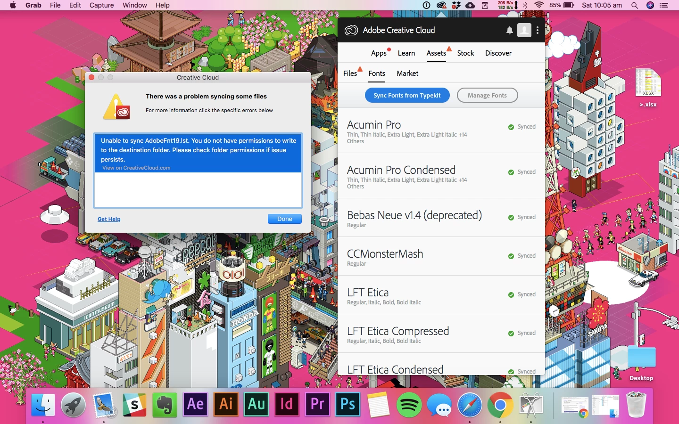Viewport: 679px width, 424px height.
Task: Open Slack from the dock
Action: click(134, 405)
